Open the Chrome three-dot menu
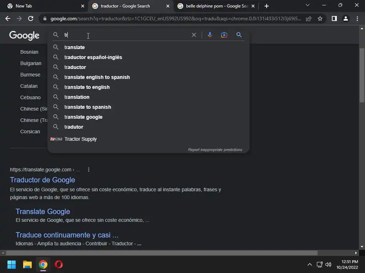The image size is (365, 273). point(357,18)
